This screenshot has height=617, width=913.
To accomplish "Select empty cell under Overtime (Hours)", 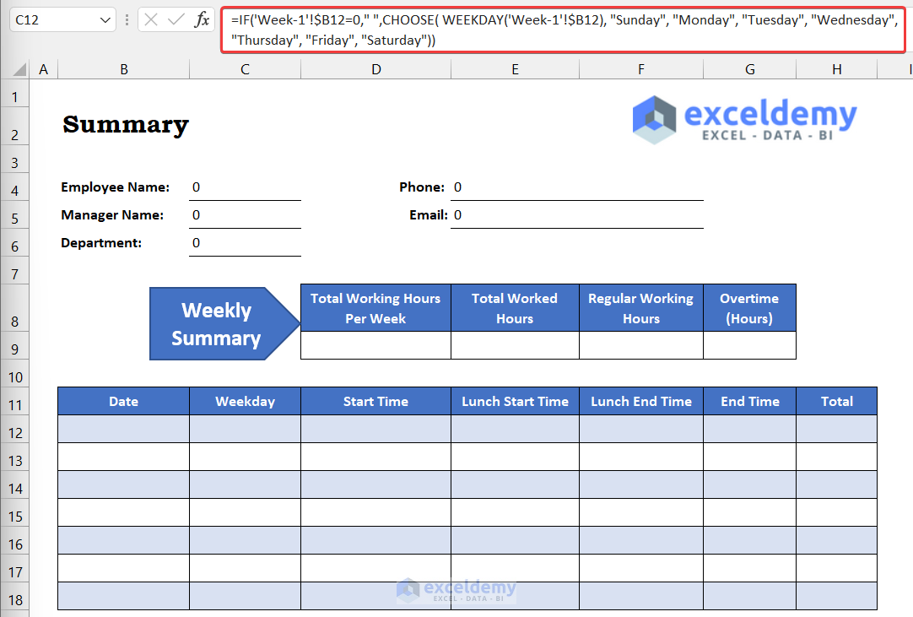I will (749, 345).
